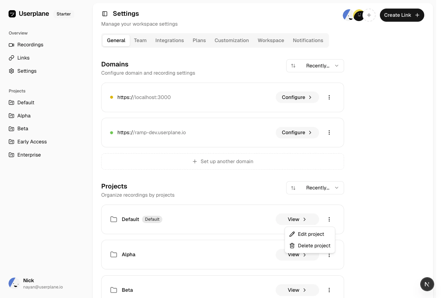Toggle the sidebar panel icon beside Settings
Image resolution: width=441 pixels, height=298 pixels.
coord(105,14)
